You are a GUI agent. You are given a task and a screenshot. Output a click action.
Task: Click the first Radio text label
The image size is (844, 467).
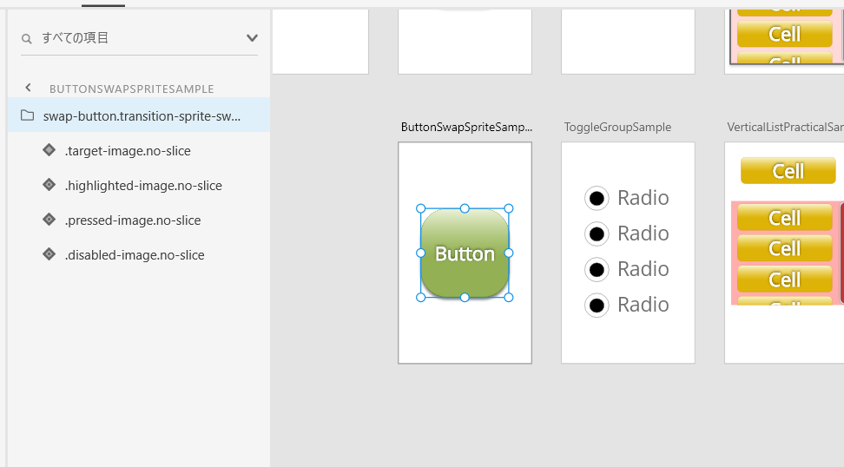[643, 198]
